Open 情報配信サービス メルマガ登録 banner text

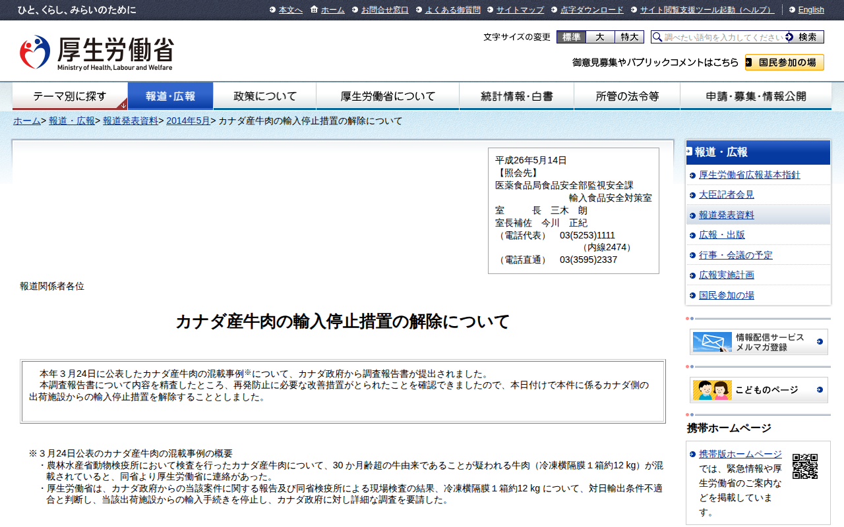pyautogui.click(x=770, y=342)
